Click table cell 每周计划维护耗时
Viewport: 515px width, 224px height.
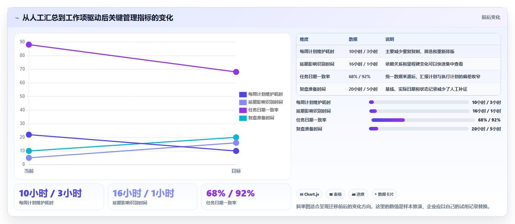click(317, 52)
